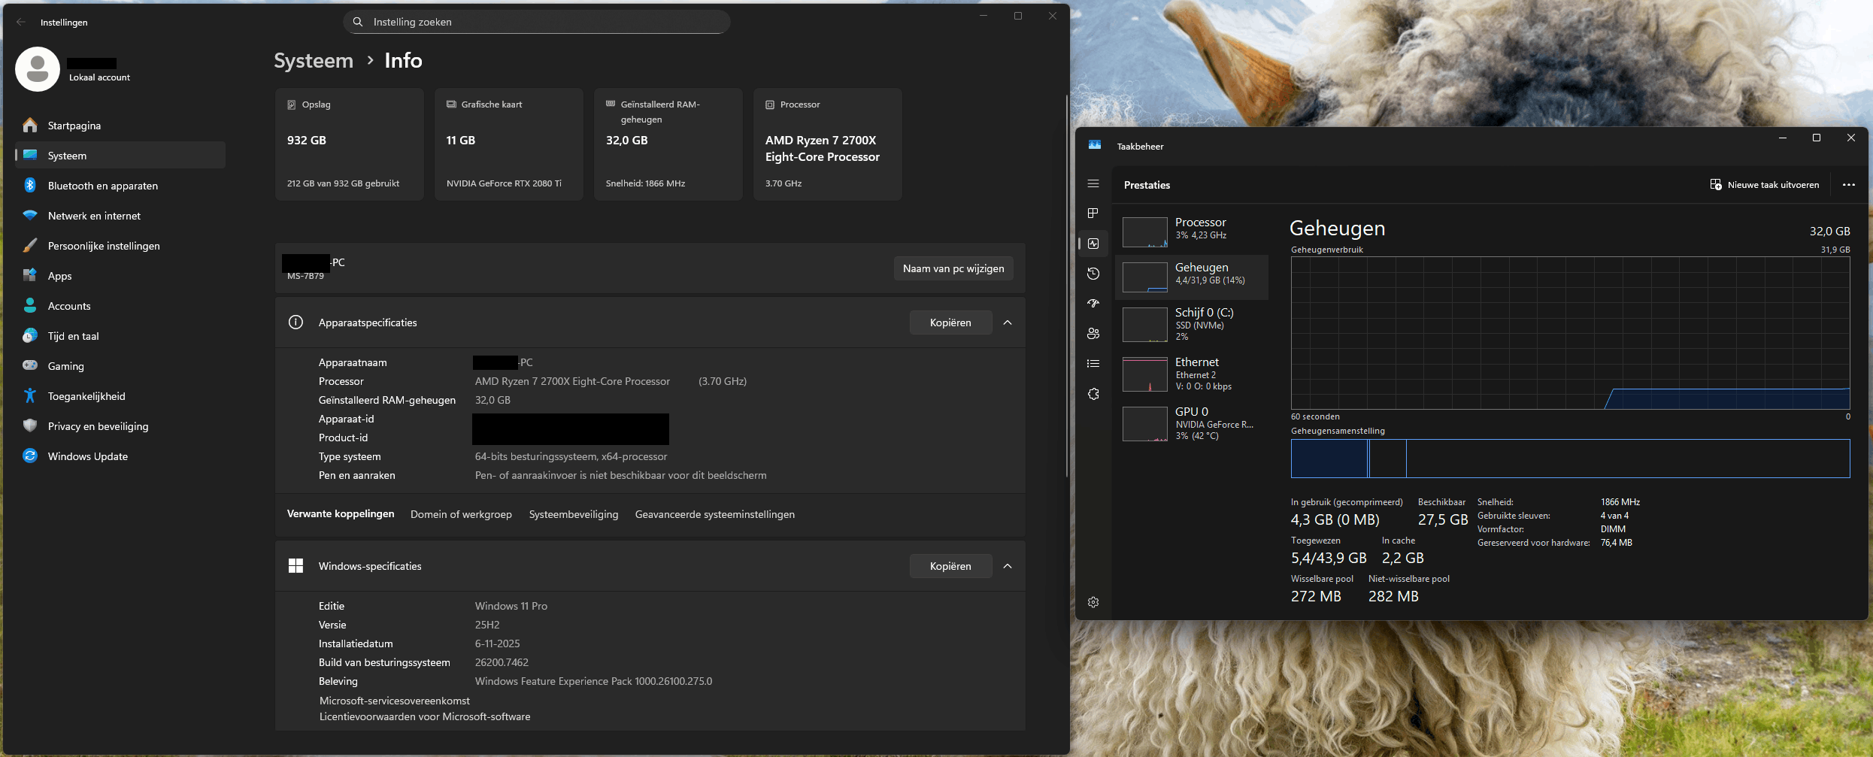The height and width of the screenshot is (757, 1873).
Task: Click the Tijd en taal clock icon
Action: pos(30,335)
